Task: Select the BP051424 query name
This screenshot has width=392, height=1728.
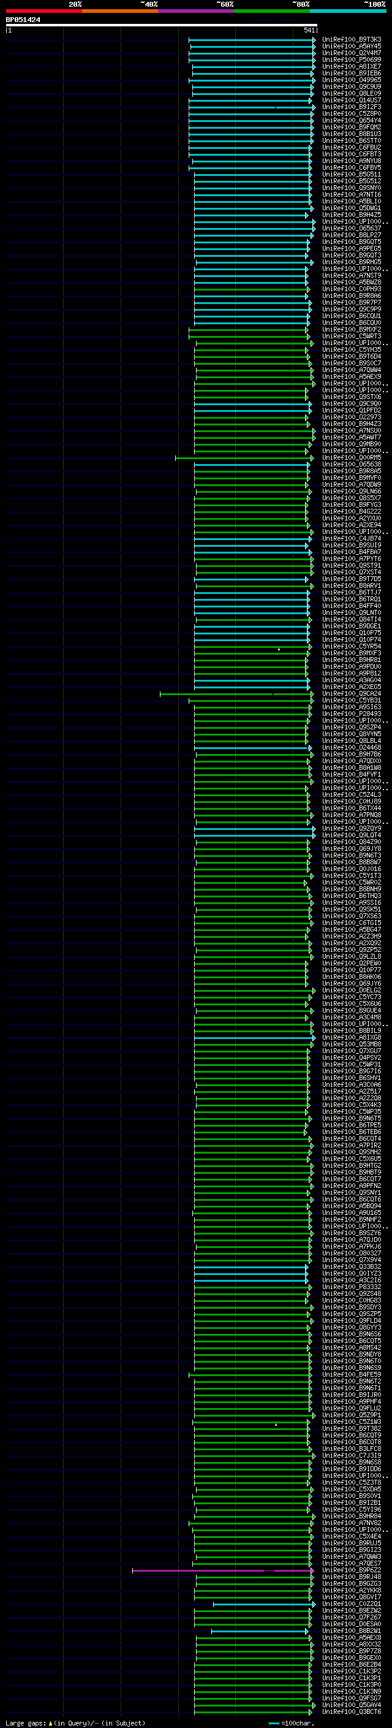Action: coord(23,20)
